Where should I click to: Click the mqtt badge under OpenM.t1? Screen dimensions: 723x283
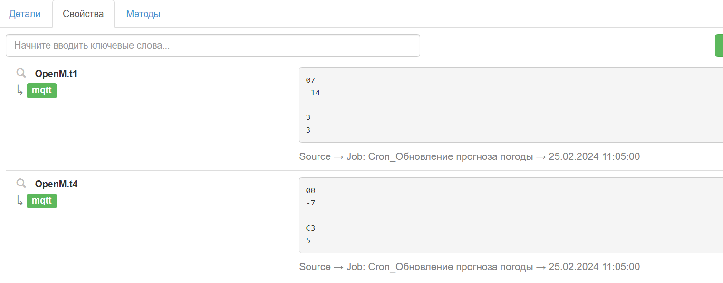point(42,90)
